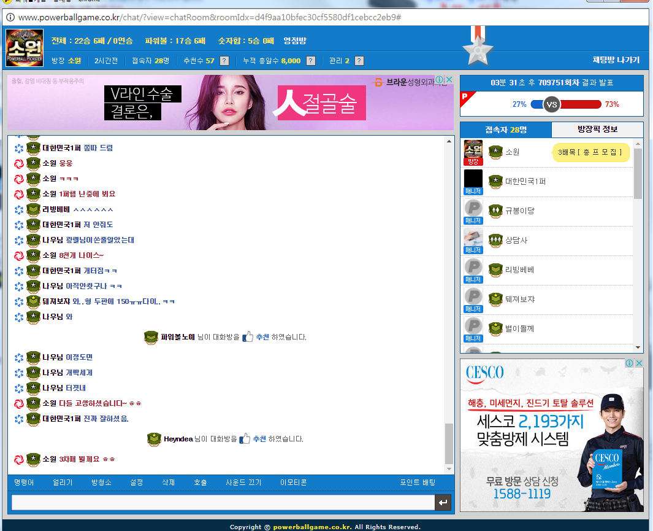
Task: Click 소원's 방장 avatar in user list
Action: [x=473, y=153]
